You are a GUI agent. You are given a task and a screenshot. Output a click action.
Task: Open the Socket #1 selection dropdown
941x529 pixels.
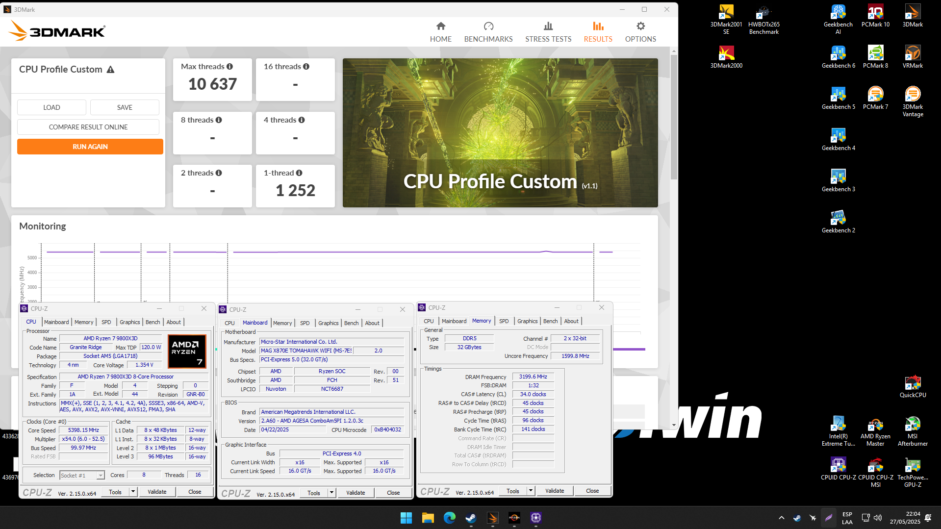click(82, 476)
